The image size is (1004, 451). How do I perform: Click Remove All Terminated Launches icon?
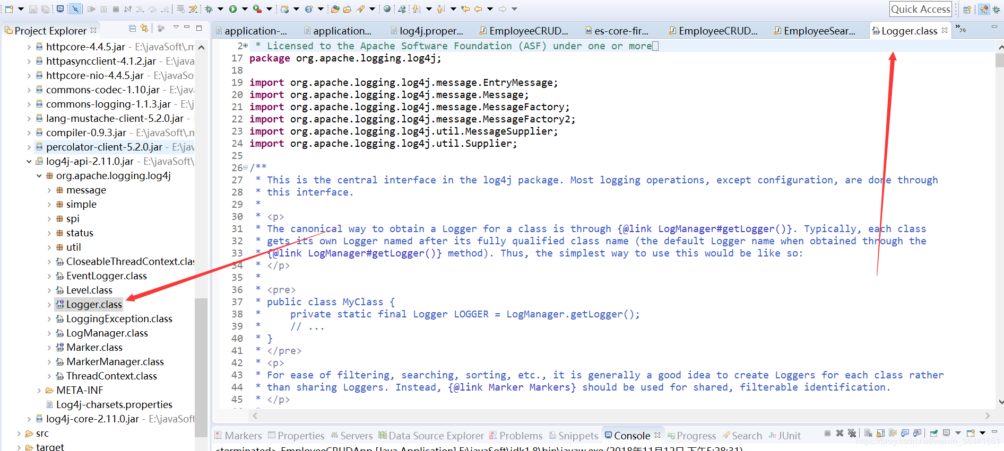852,434
